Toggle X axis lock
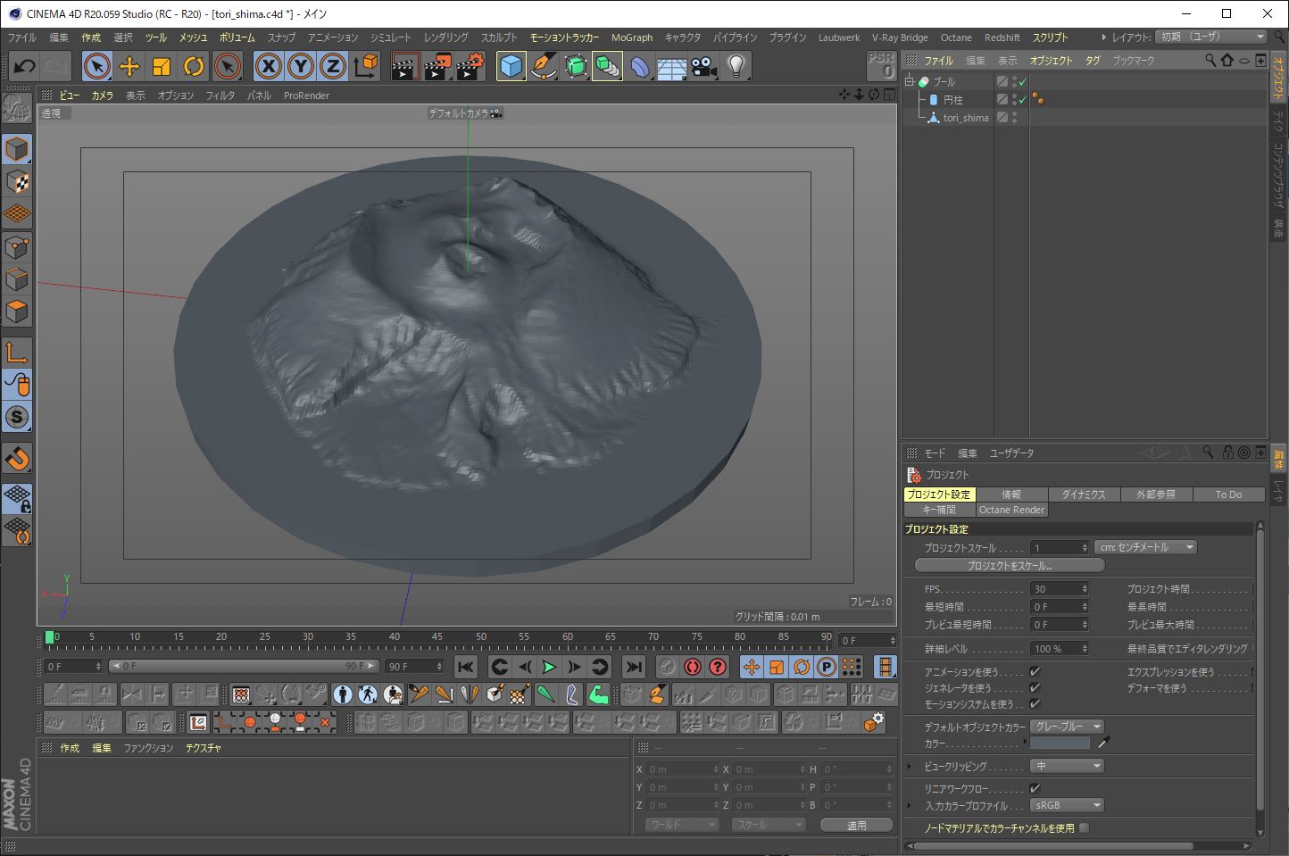The height and width of the screenshot is (856, 1289). [x=269, y=66]
